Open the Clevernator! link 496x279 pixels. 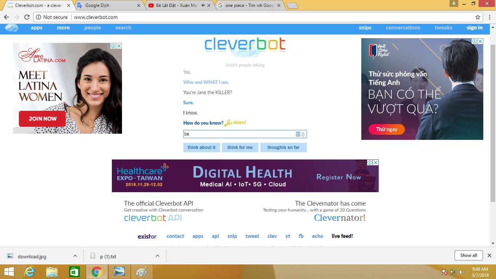coord(340,218)
